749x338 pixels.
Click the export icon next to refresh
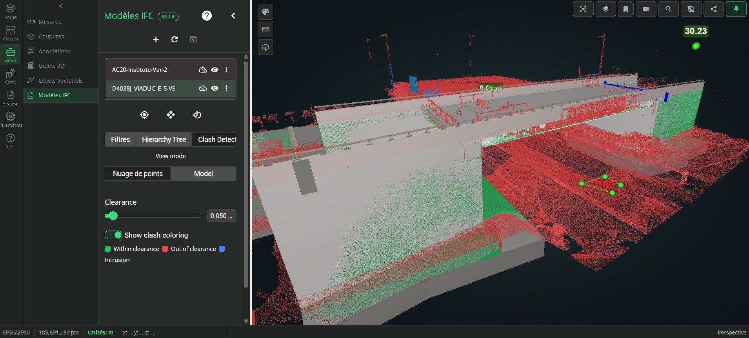coord(193,39)
